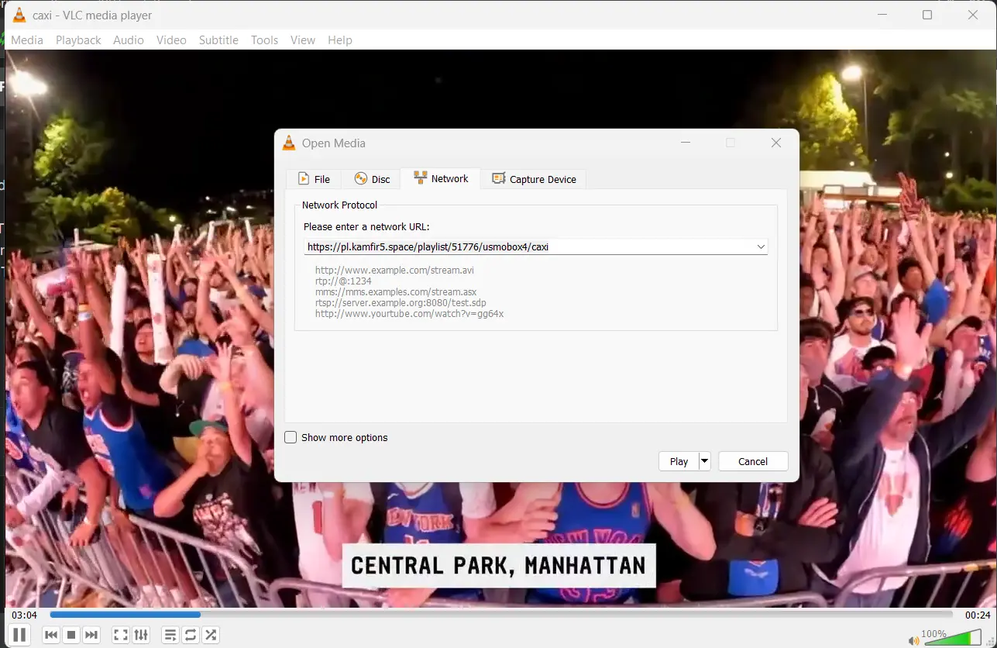997x648 pixels.
Task: Skip to previous media item
Action: pos(51,635)
